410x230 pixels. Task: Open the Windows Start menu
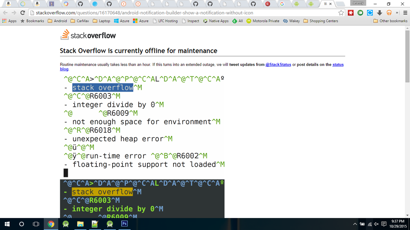click(7, 224)
